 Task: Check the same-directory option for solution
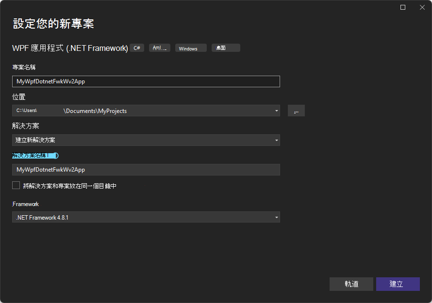click(x=15, y=185)
